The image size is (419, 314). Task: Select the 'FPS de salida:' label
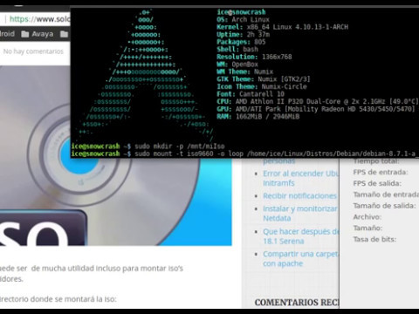[377, 183]
